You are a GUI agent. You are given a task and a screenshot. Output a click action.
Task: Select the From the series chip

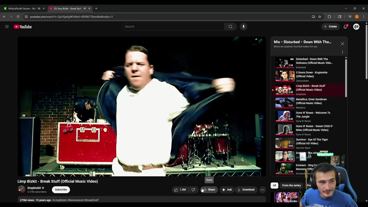[x=291, y=185]
